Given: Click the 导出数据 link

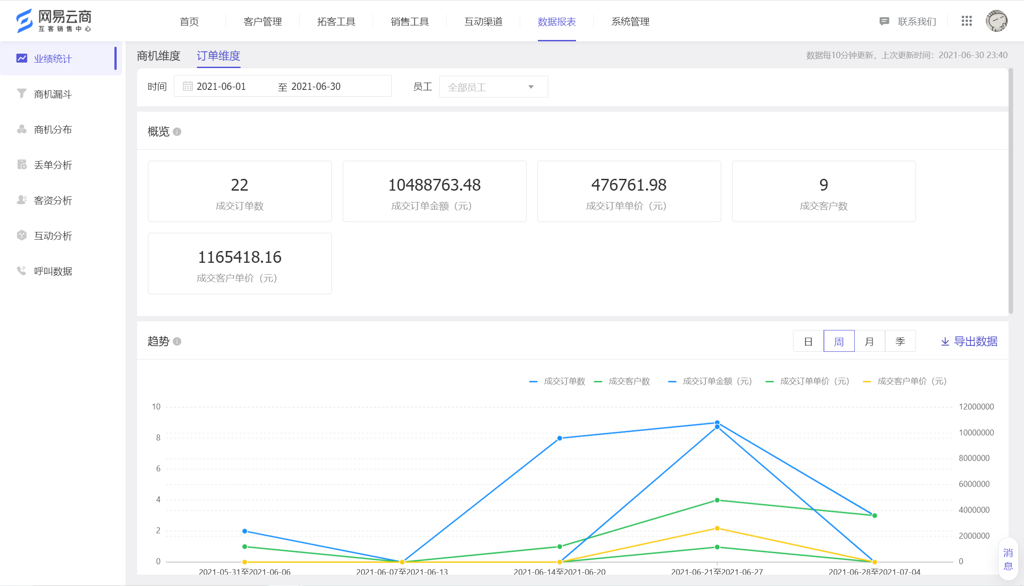Looking at the screenshot, I should [x=969, y=341].
